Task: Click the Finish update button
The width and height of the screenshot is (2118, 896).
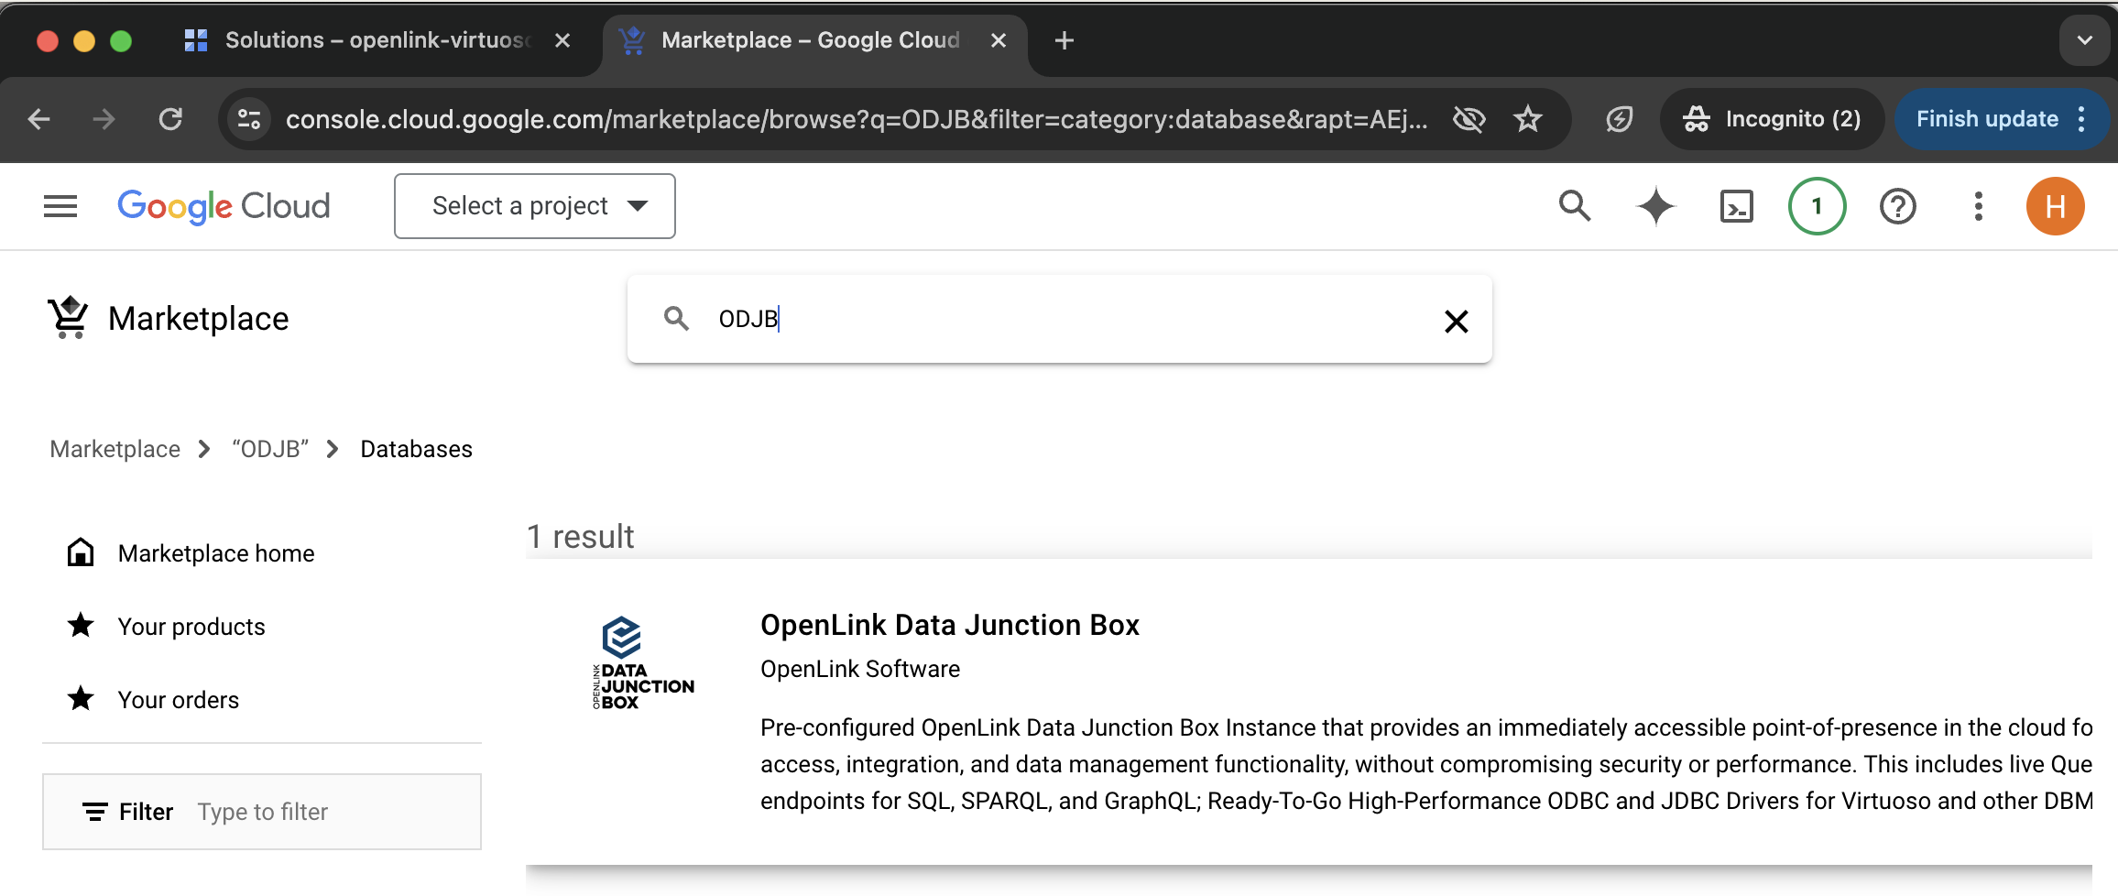Action: click(x=1986, y=119)
